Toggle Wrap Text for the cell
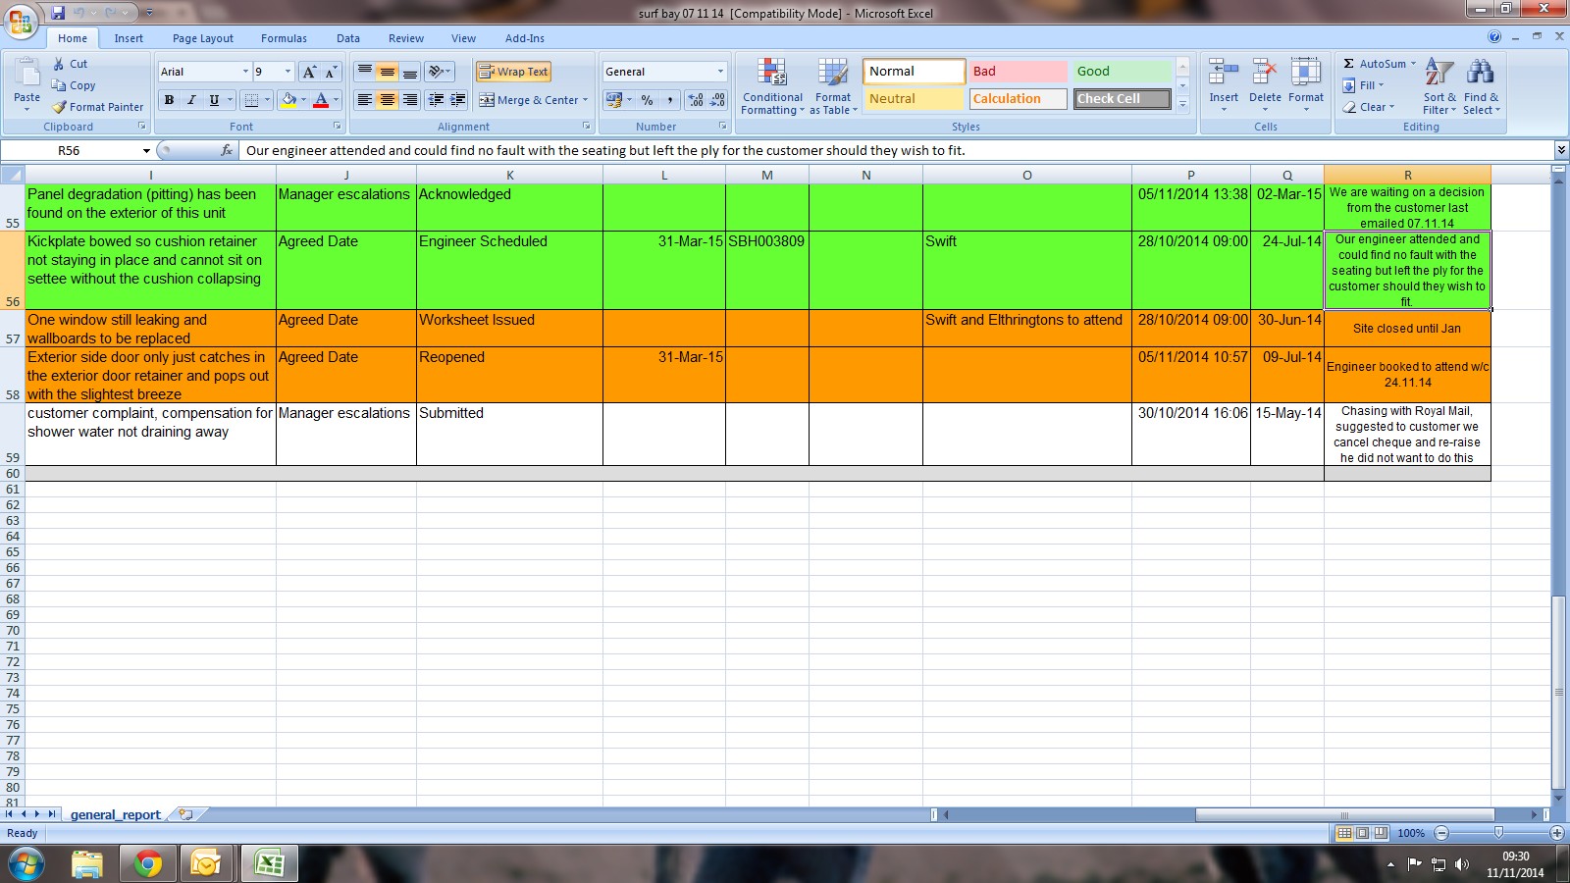This screenshot has width=1570, height=883. coord(513,72)
